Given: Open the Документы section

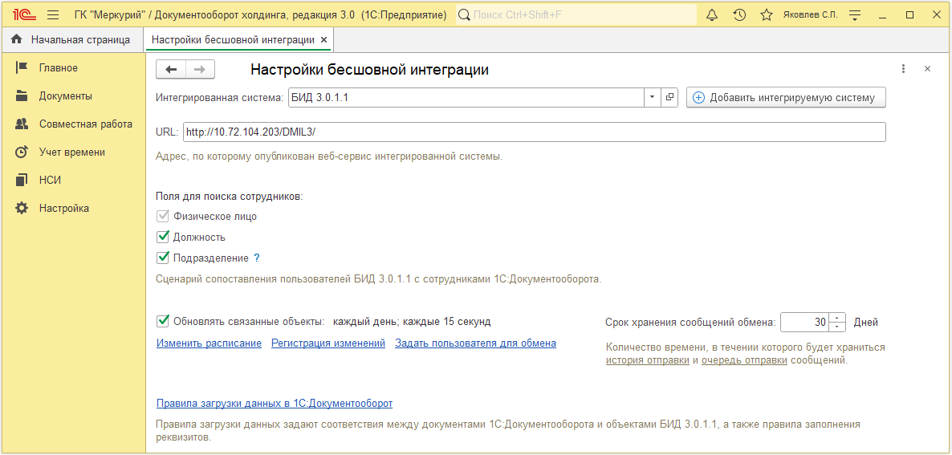Looking at the screenshot, I should point(65,96).
